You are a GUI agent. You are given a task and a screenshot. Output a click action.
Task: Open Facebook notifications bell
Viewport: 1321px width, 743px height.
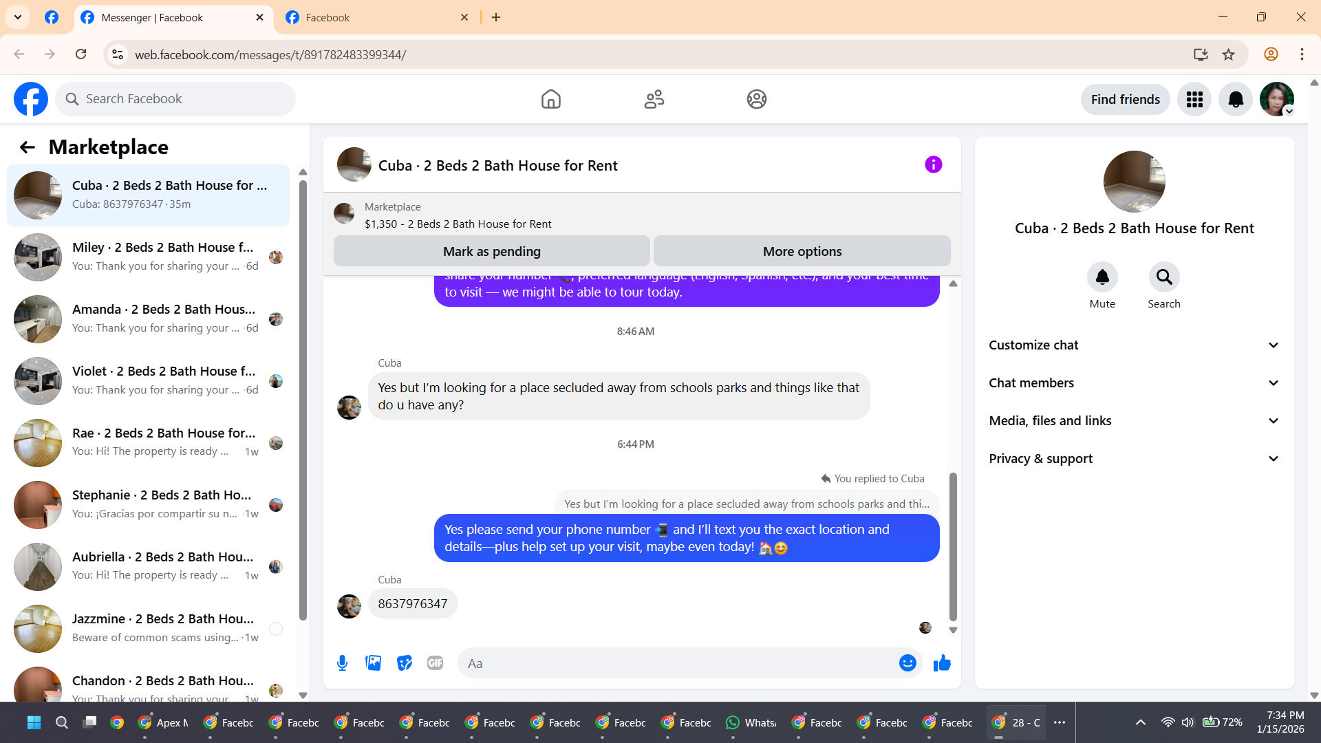[1236, 100]
